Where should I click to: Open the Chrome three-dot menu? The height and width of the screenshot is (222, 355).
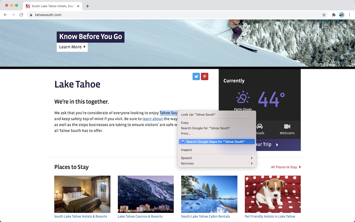tap(349, 15)
